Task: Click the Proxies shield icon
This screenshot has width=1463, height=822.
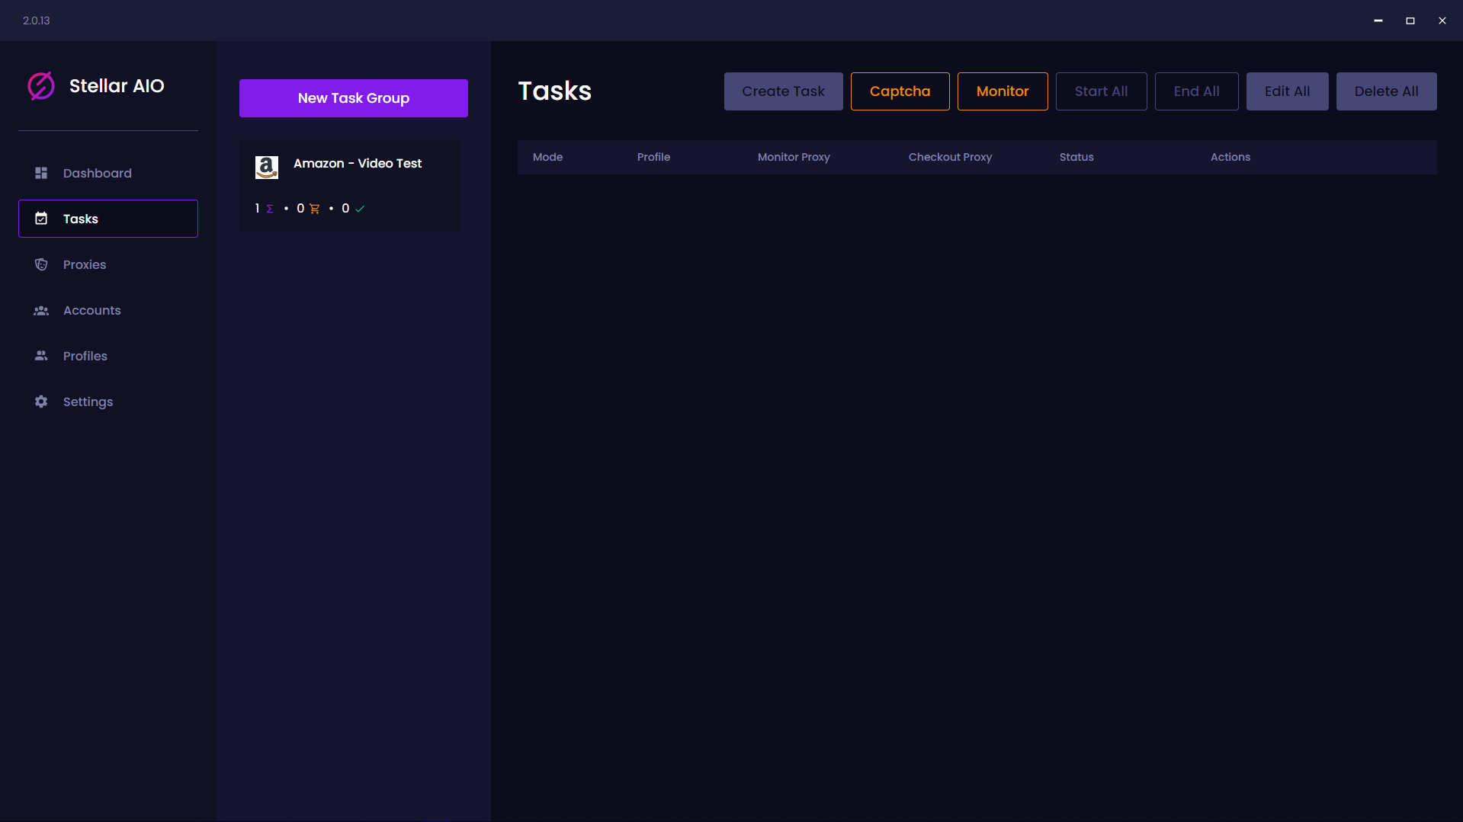Action: (x=41, y=264)
